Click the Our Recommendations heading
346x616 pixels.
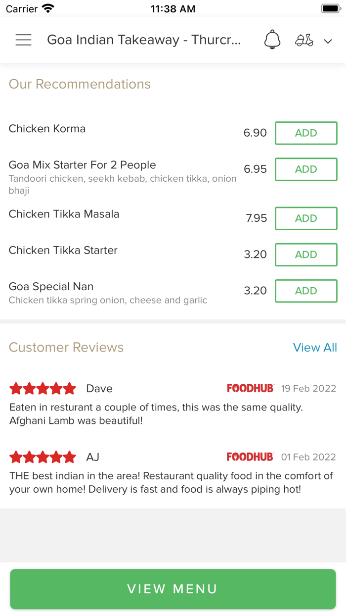point(80,84)
